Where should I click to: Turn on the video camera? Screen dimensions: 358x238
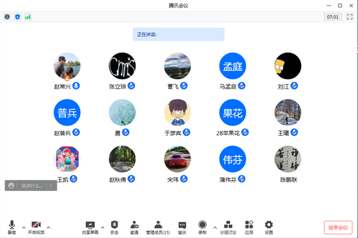[36, 227]
